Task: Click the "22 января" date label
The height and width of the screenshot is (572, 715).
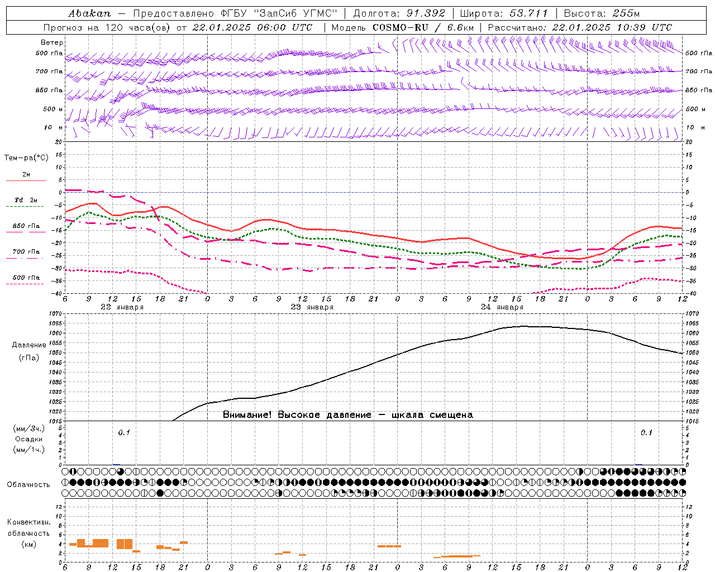Action: [122, 307]
